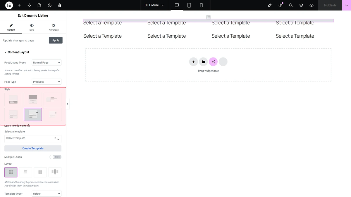Screen dimensions: 351x197
Task: Switch to the Style tab
Action: [32, 27]
